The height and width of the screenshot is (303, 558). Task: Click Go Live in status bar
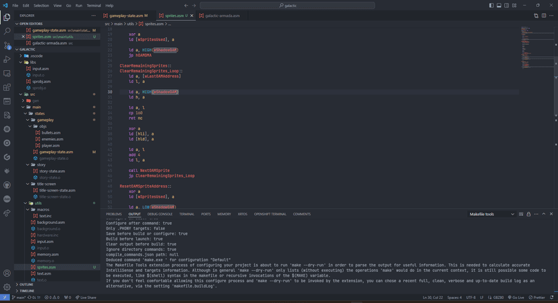(516, 298)
